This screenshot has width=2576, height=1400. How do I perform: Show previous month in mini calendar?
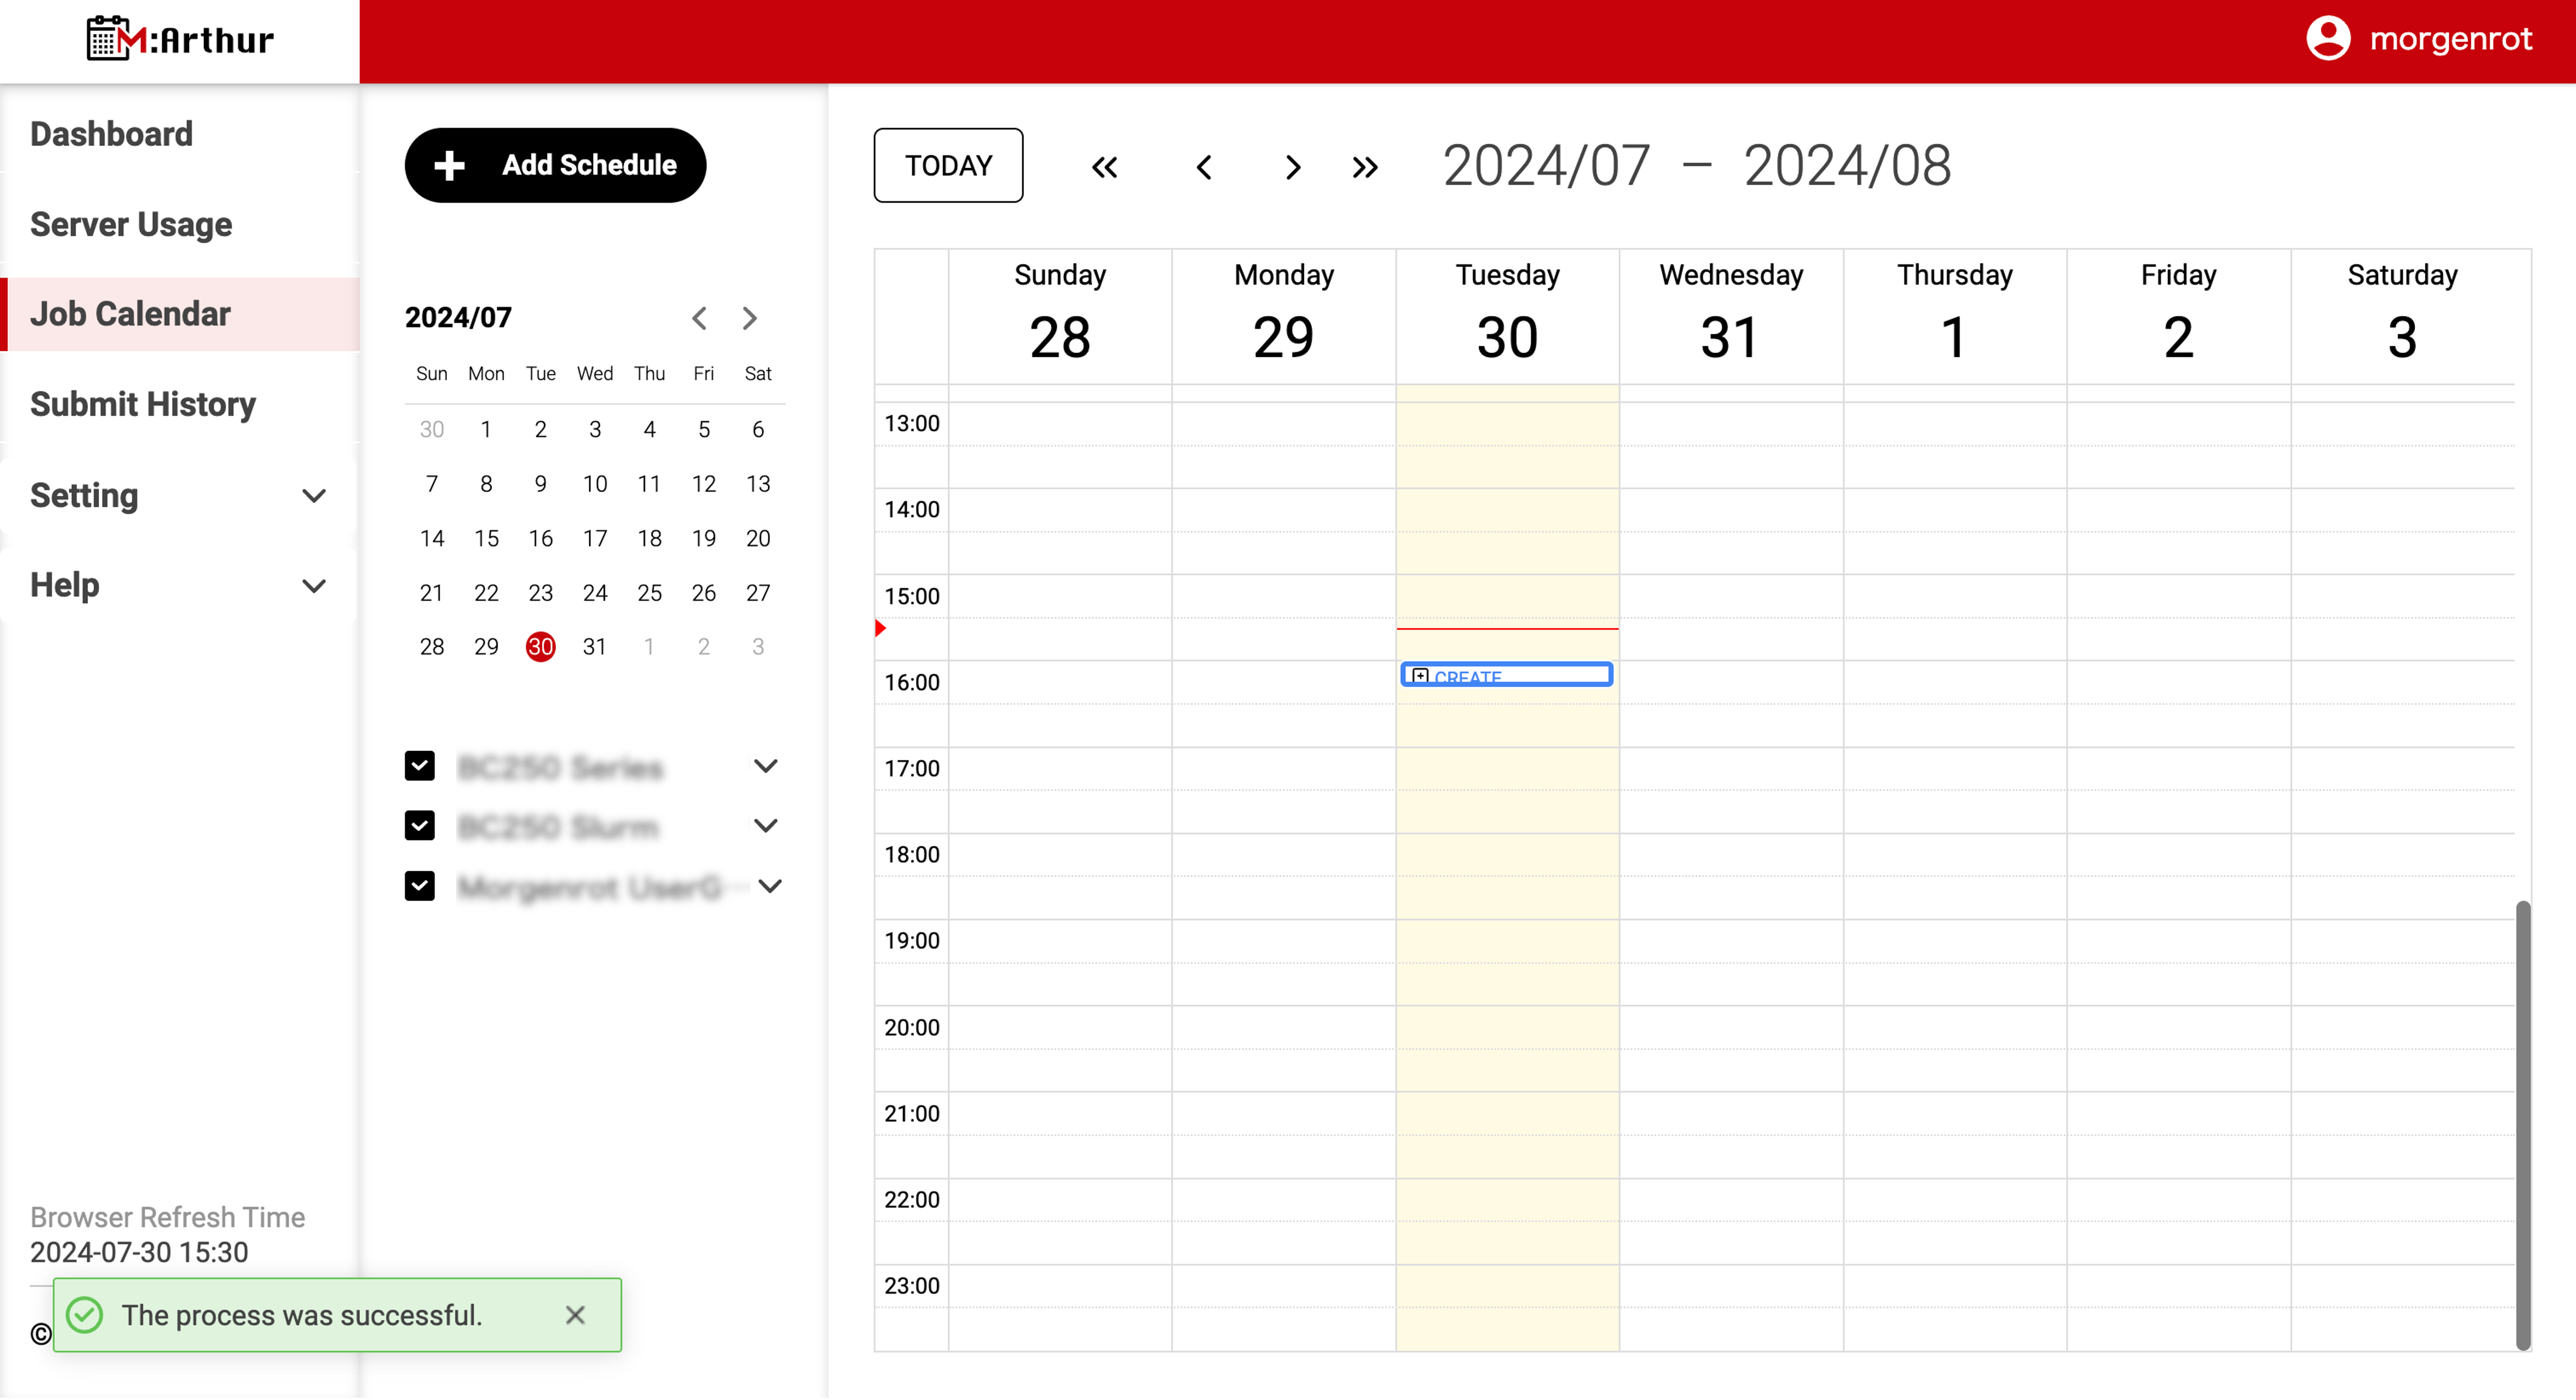click(x=699, y=318)
